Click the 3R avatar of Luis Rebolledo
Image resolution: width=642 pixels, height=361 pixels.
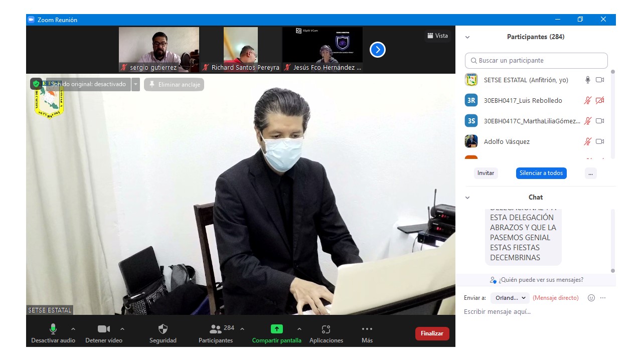tap(471, 100)
